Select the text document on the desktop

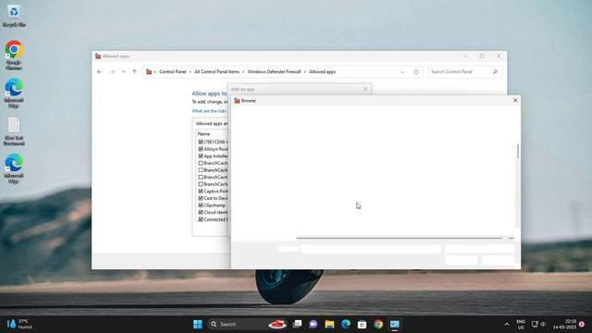[14, 131]
